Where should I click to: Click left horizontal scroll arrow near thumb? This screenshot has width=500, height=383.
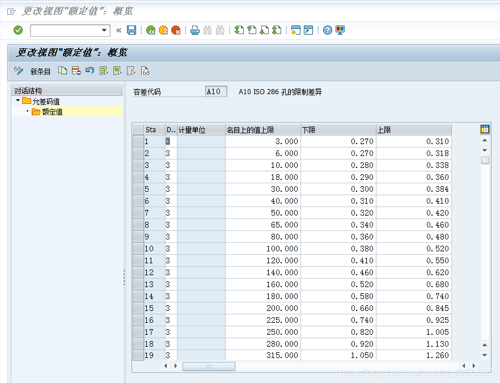click(166, 366)
